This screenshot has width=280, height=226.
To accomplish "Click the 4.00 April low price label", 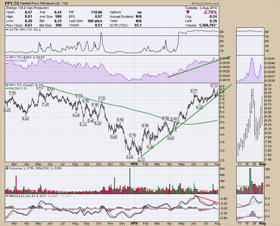I will 171,138.
